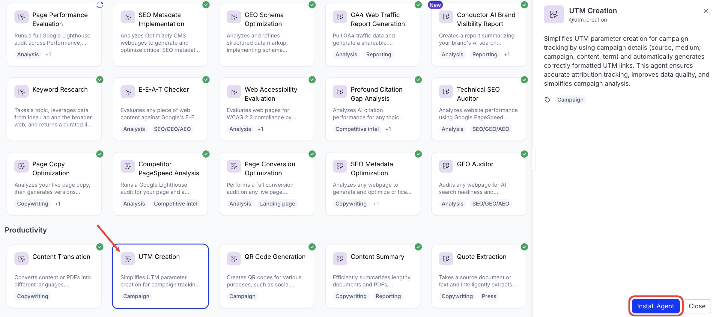This screenshot has height=317, width=716.
Task: Close the UTM Creation details panel with X
Action: pyautogui.click(x=706, y=11)
